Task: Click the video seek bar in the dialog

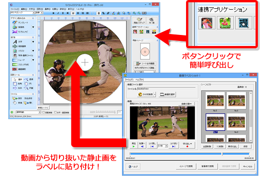Action: pos(189,154)
